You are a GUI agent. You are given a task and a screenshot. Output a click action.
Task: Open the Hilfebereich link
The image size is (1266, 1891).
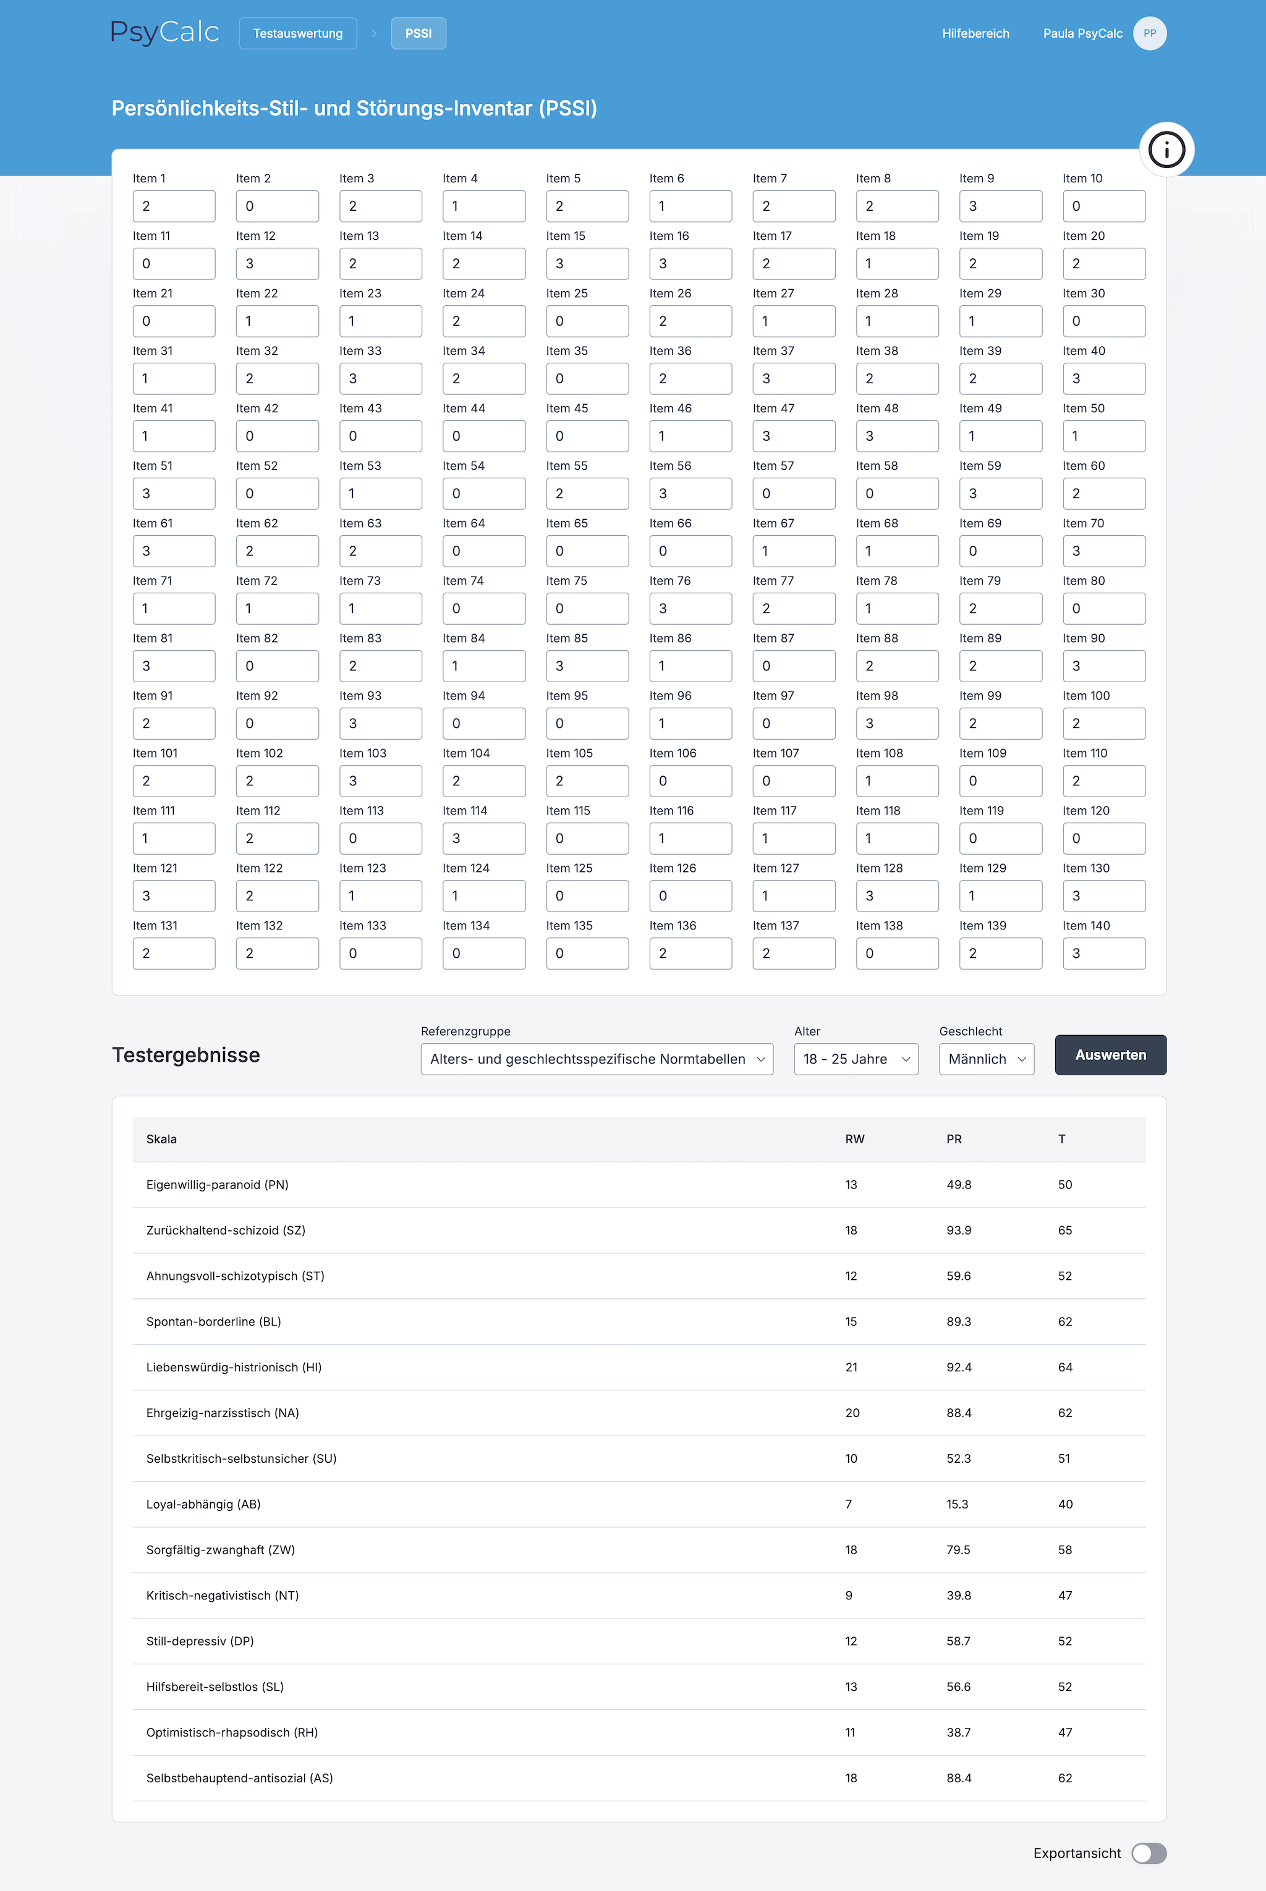click(x=974, y=33)
